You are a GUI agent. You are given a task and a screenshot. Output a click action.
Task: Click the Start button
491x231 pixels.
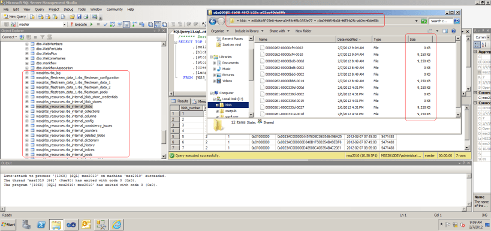click(x=9, y=225)
